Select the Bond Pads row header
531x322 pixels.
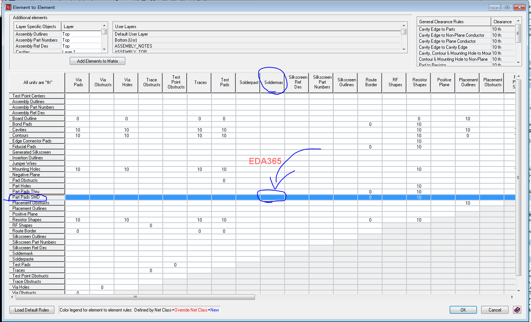(37, 124)
